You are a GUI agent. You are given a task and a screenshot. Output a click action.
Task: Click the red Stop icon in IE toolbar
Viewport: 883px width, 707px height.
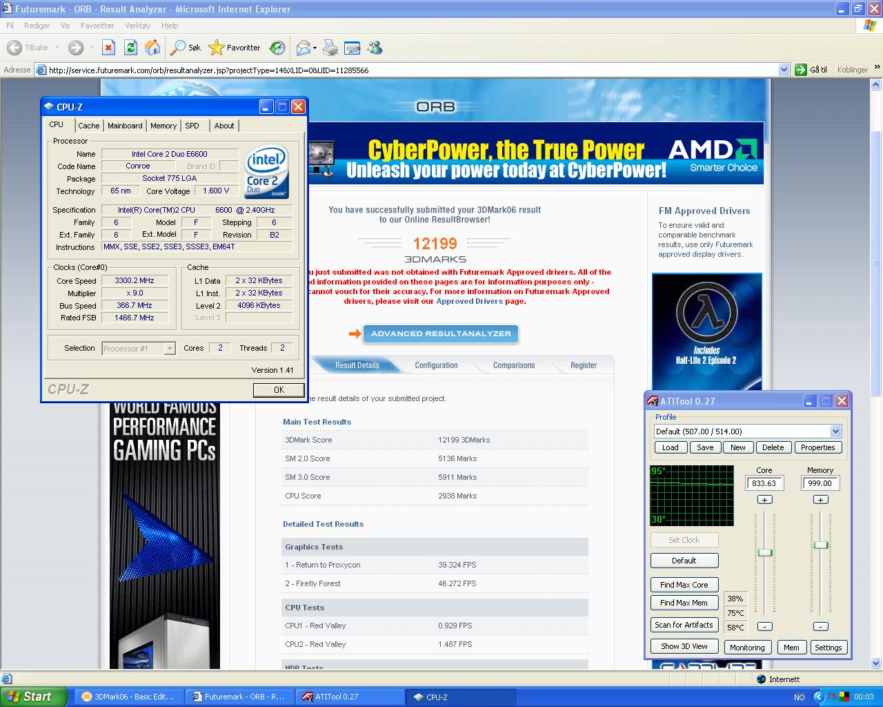108,48
